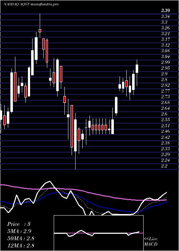179x251 pixels.
Task: Click the 3.12 price axis label
Action: pyautogui.click(x=165, y=45)
